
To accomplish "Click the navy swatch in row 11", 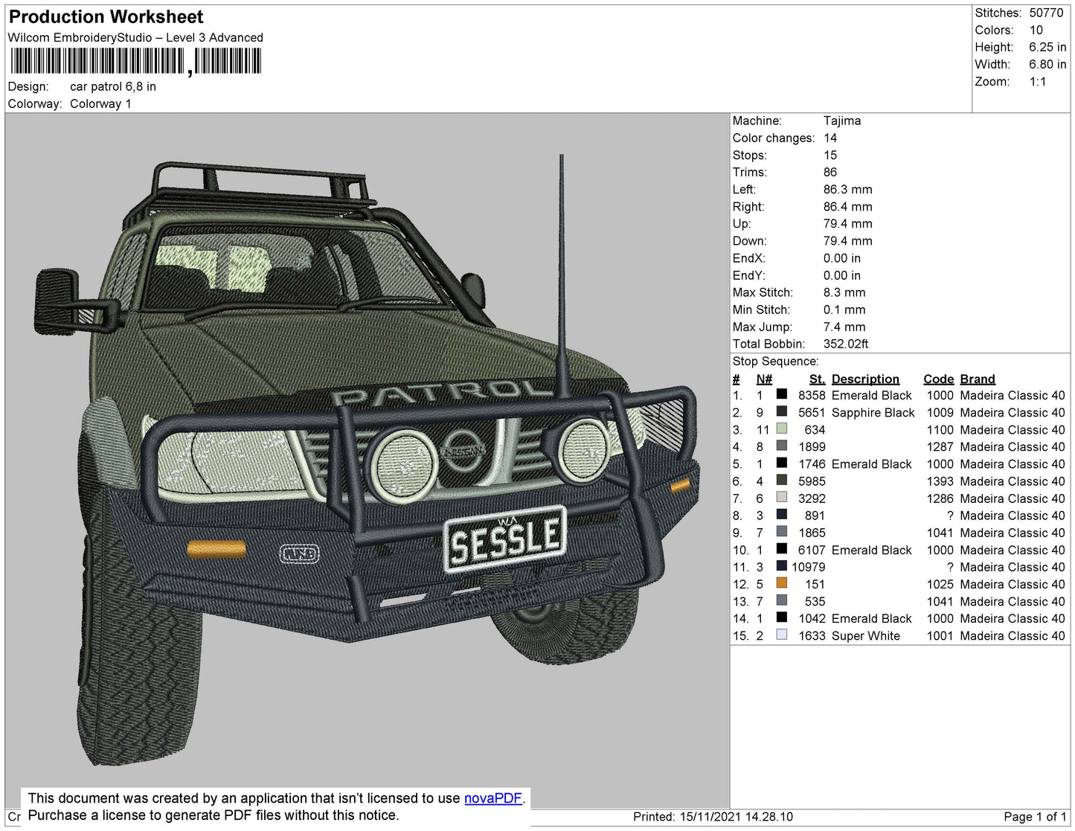I will point(782,565).
